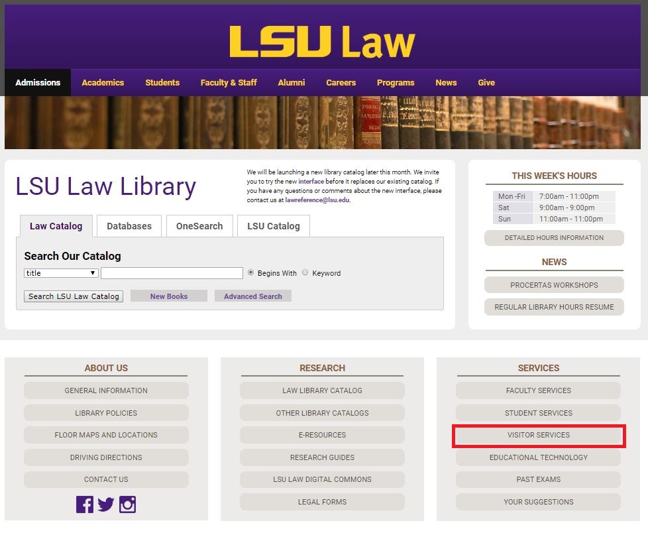The width and height of the screenshot is (648, 533).
Task: Open the Contact Us page
Action: (x=106, y=479)
